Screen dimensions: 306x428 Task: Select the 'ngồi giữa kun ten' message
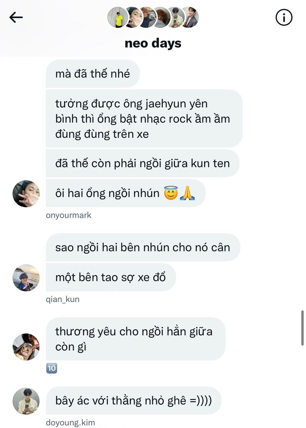point(143,164)
